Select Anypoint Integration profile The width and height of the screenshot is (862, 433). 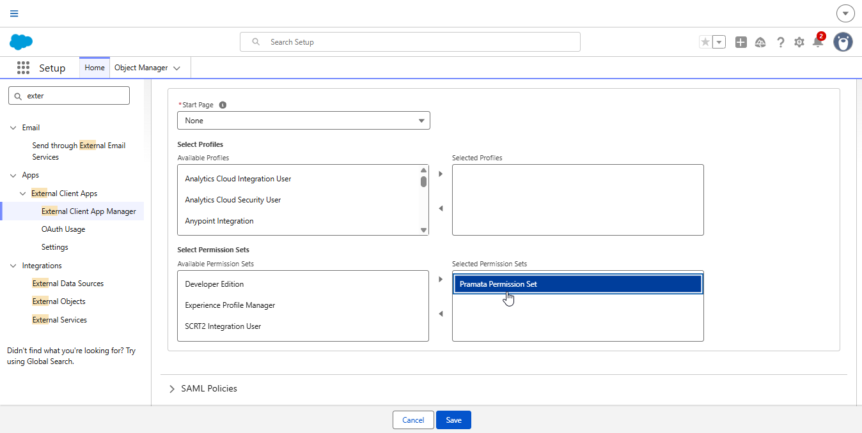click(298, 221)
